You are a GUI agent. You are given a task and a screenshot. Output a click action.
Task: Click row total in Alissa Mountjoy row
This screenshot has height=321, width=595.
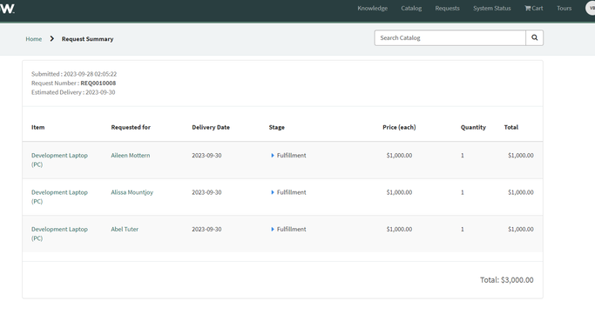click(521, 192)
